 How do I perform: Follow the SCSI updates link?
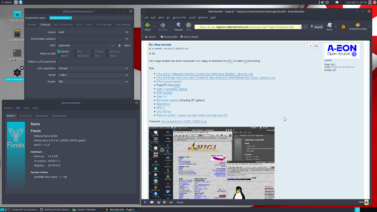pos(165,93)
